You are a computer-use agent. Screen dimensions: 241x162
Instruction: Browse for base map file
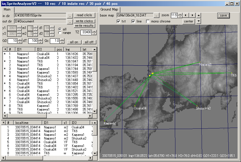click(157, 15)
